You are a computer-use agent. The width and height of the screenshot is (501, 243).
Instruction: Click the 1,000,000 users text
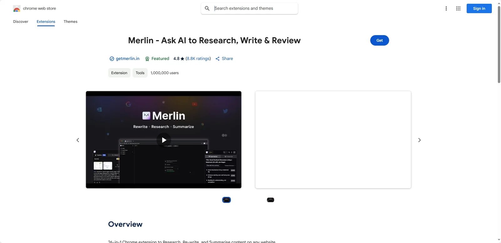pos(164,73)
